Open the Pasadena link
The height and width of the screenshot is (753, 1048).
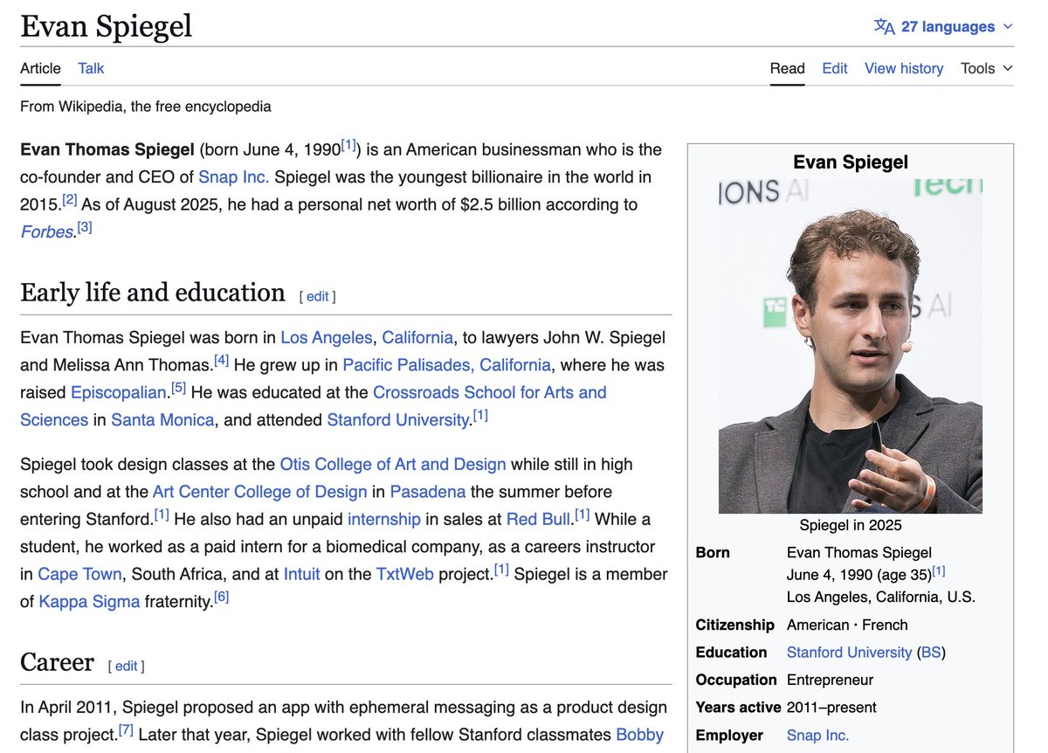coord(428,492)
